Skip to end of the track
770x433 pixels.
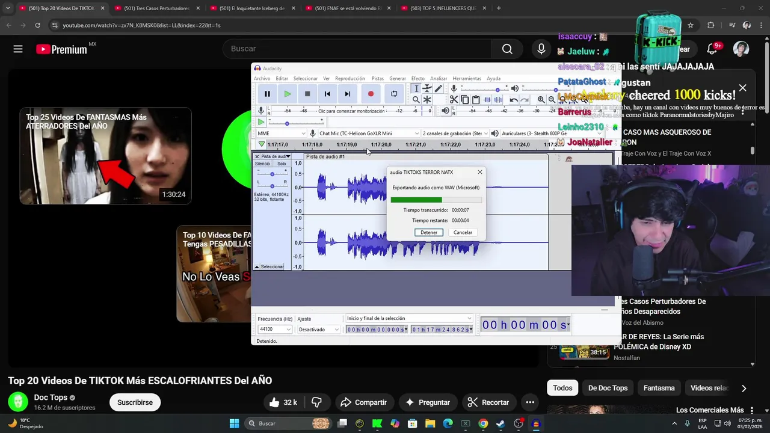point(347,94)
